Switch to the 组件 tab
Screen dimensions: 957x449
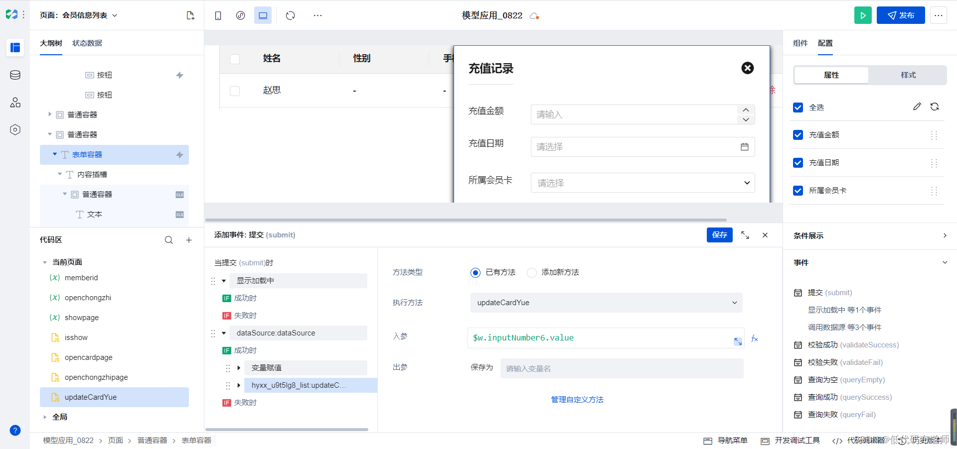800,43
